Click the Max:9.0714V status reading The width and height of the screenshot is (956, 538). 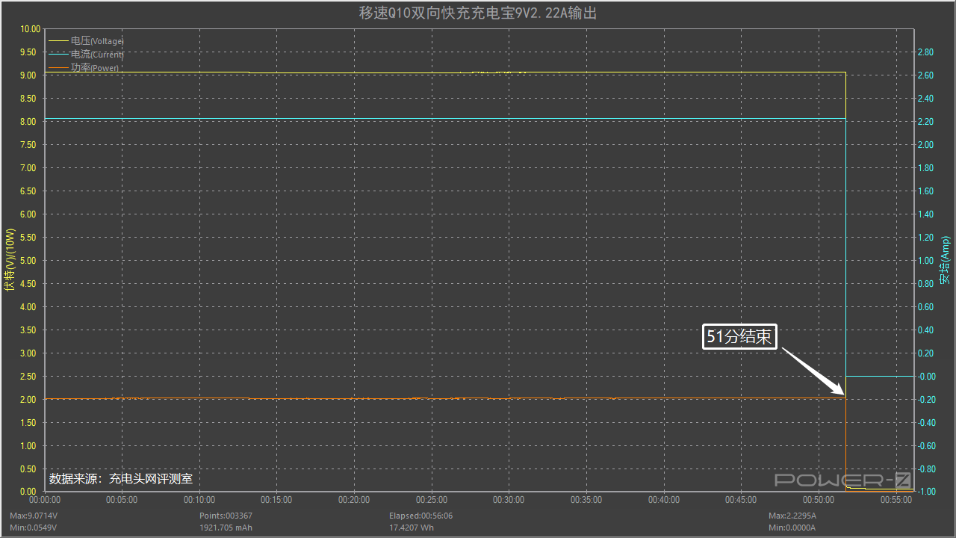click(x=34, y=516)
